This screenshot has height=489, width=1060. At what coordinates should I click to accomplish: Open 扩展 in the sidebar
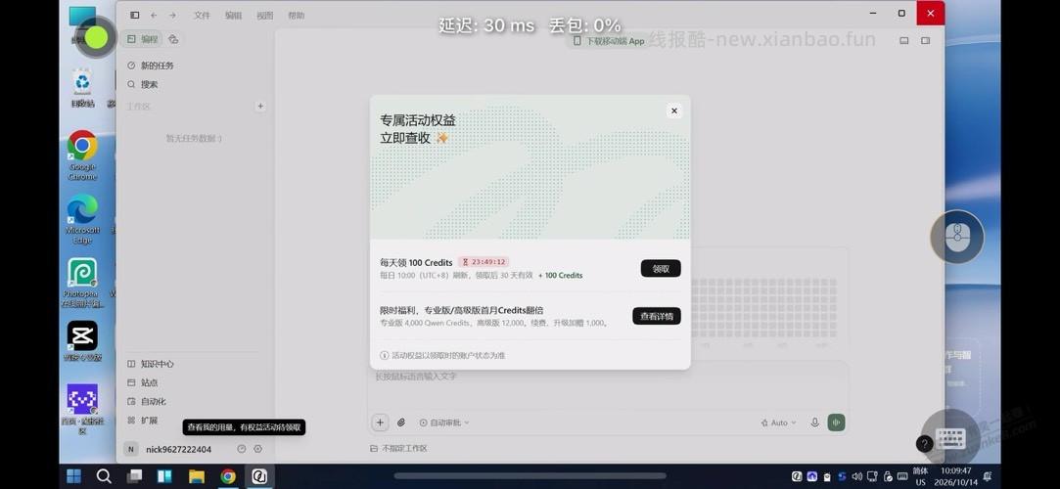[x=143, y=421]
